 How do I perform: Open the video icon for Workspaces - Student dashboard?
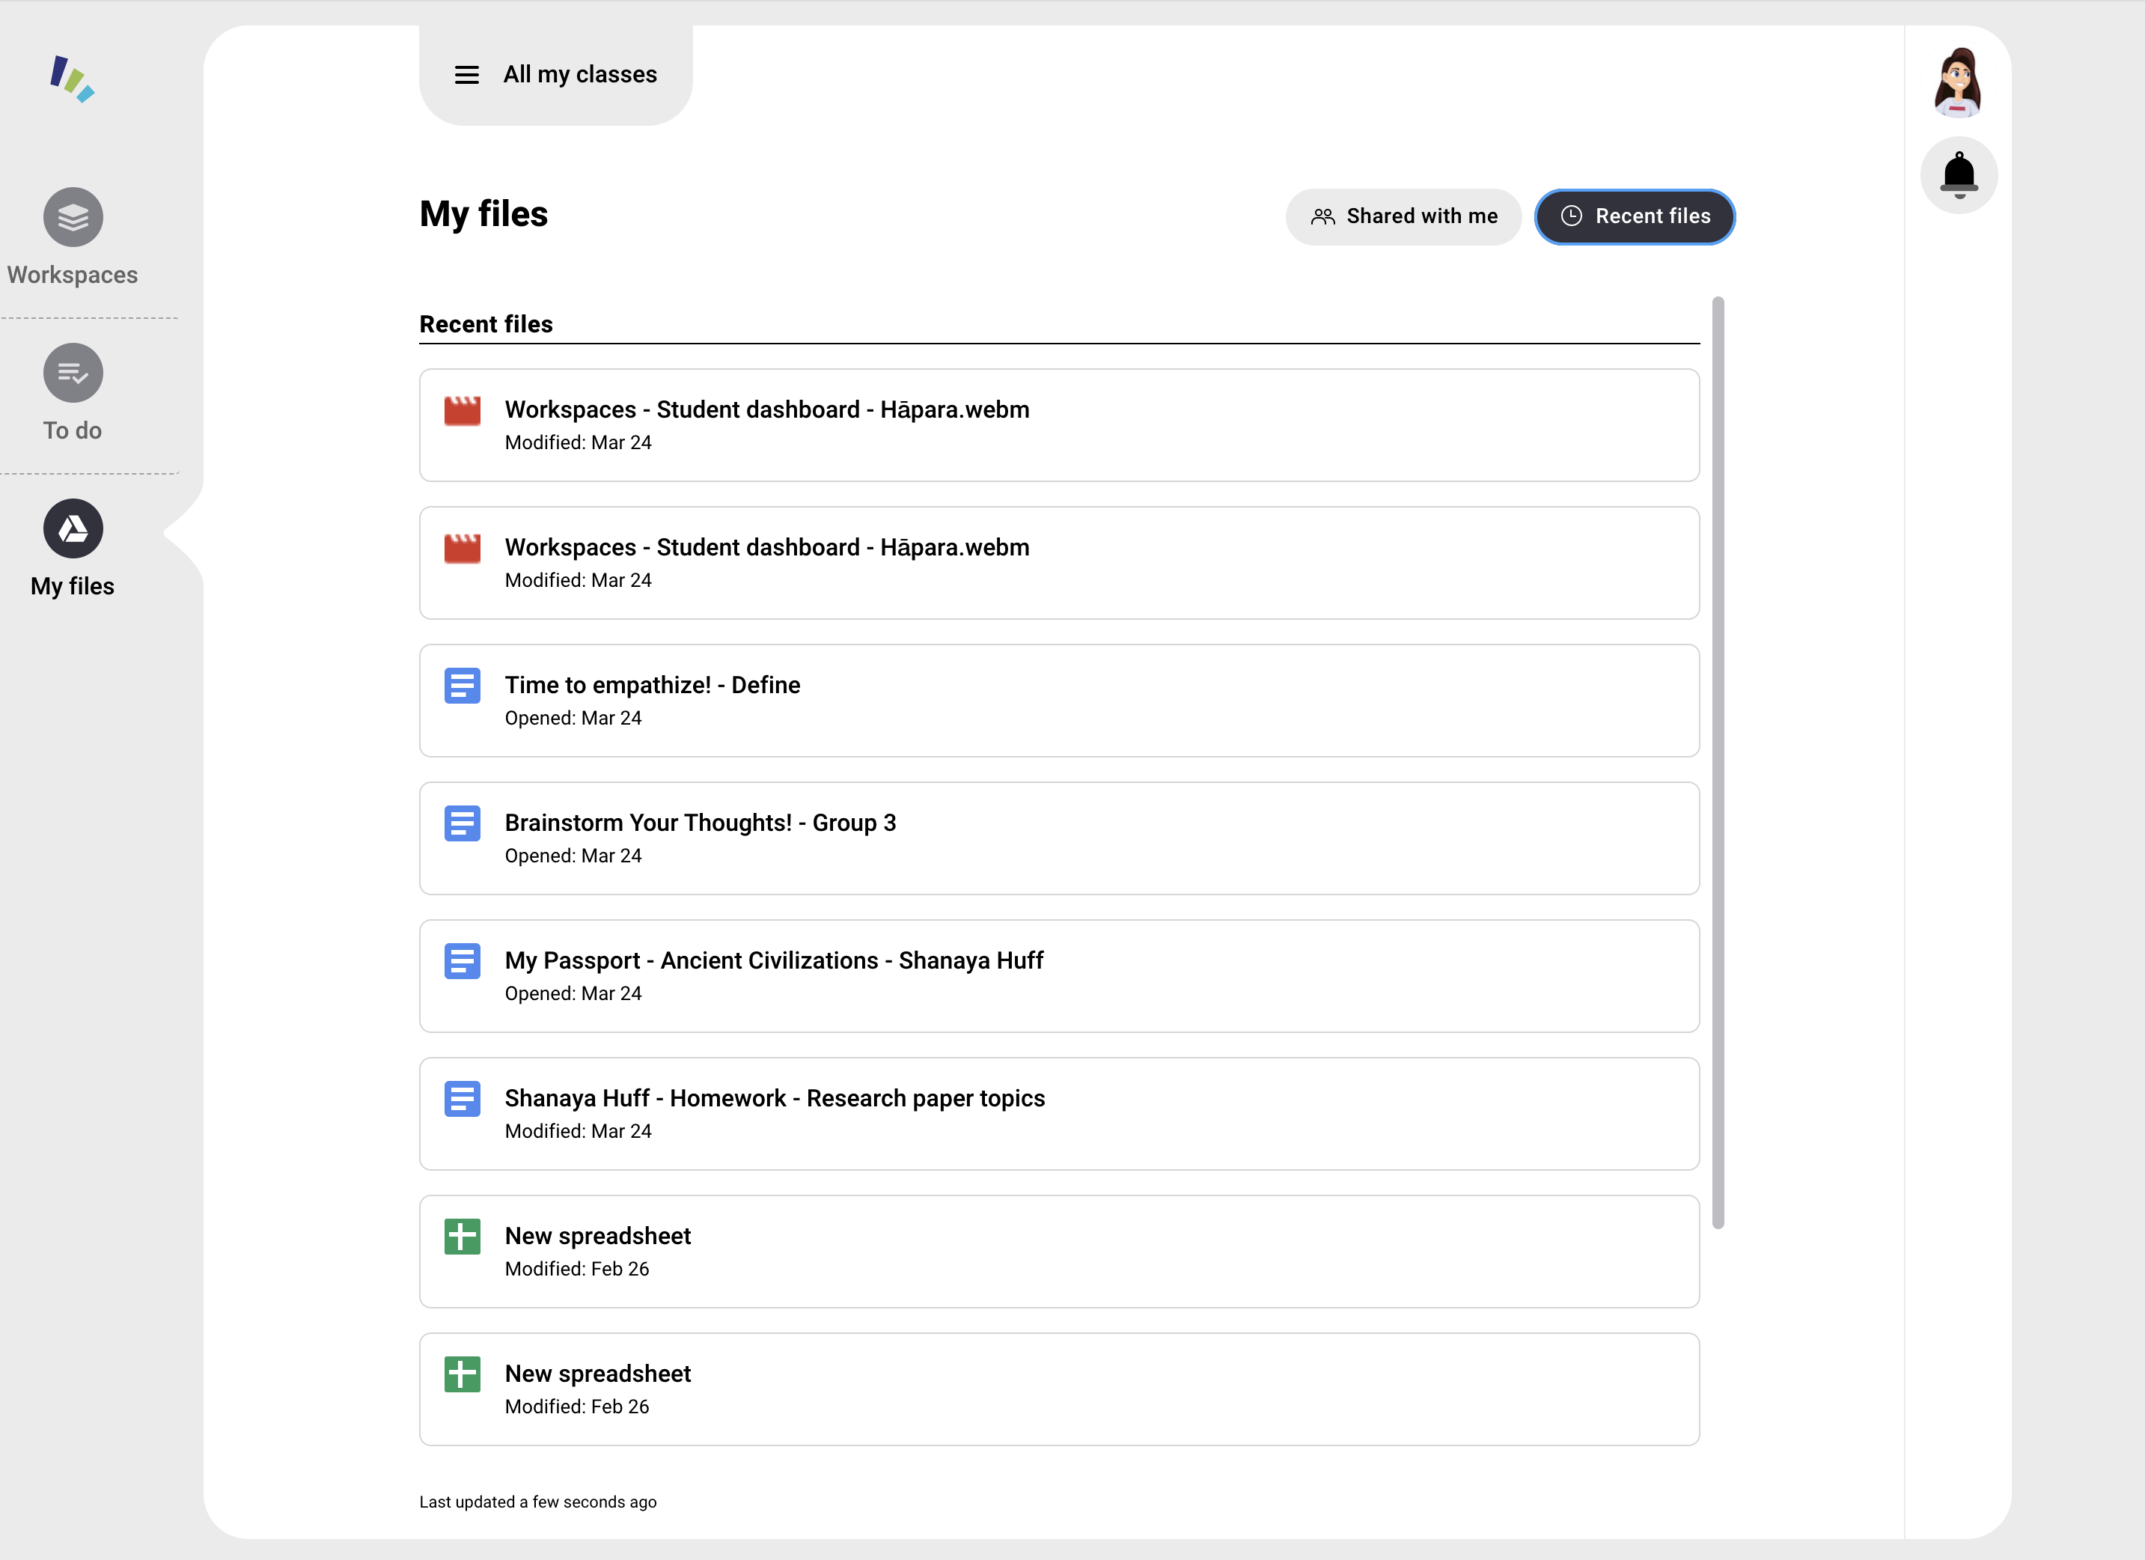point(462,409)
